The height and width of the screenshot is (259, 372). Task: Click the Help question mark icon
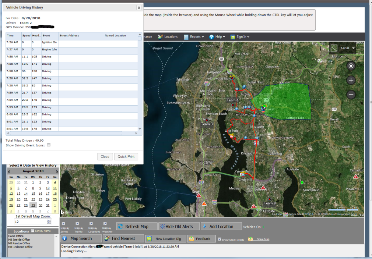(x=211, y=37)
